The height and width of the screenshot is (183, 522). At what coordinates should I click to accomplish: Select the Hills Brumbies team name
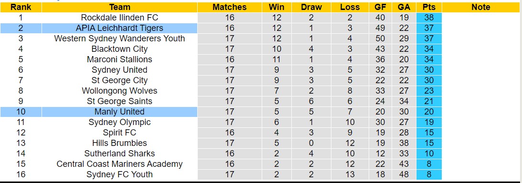coord(119,143)
